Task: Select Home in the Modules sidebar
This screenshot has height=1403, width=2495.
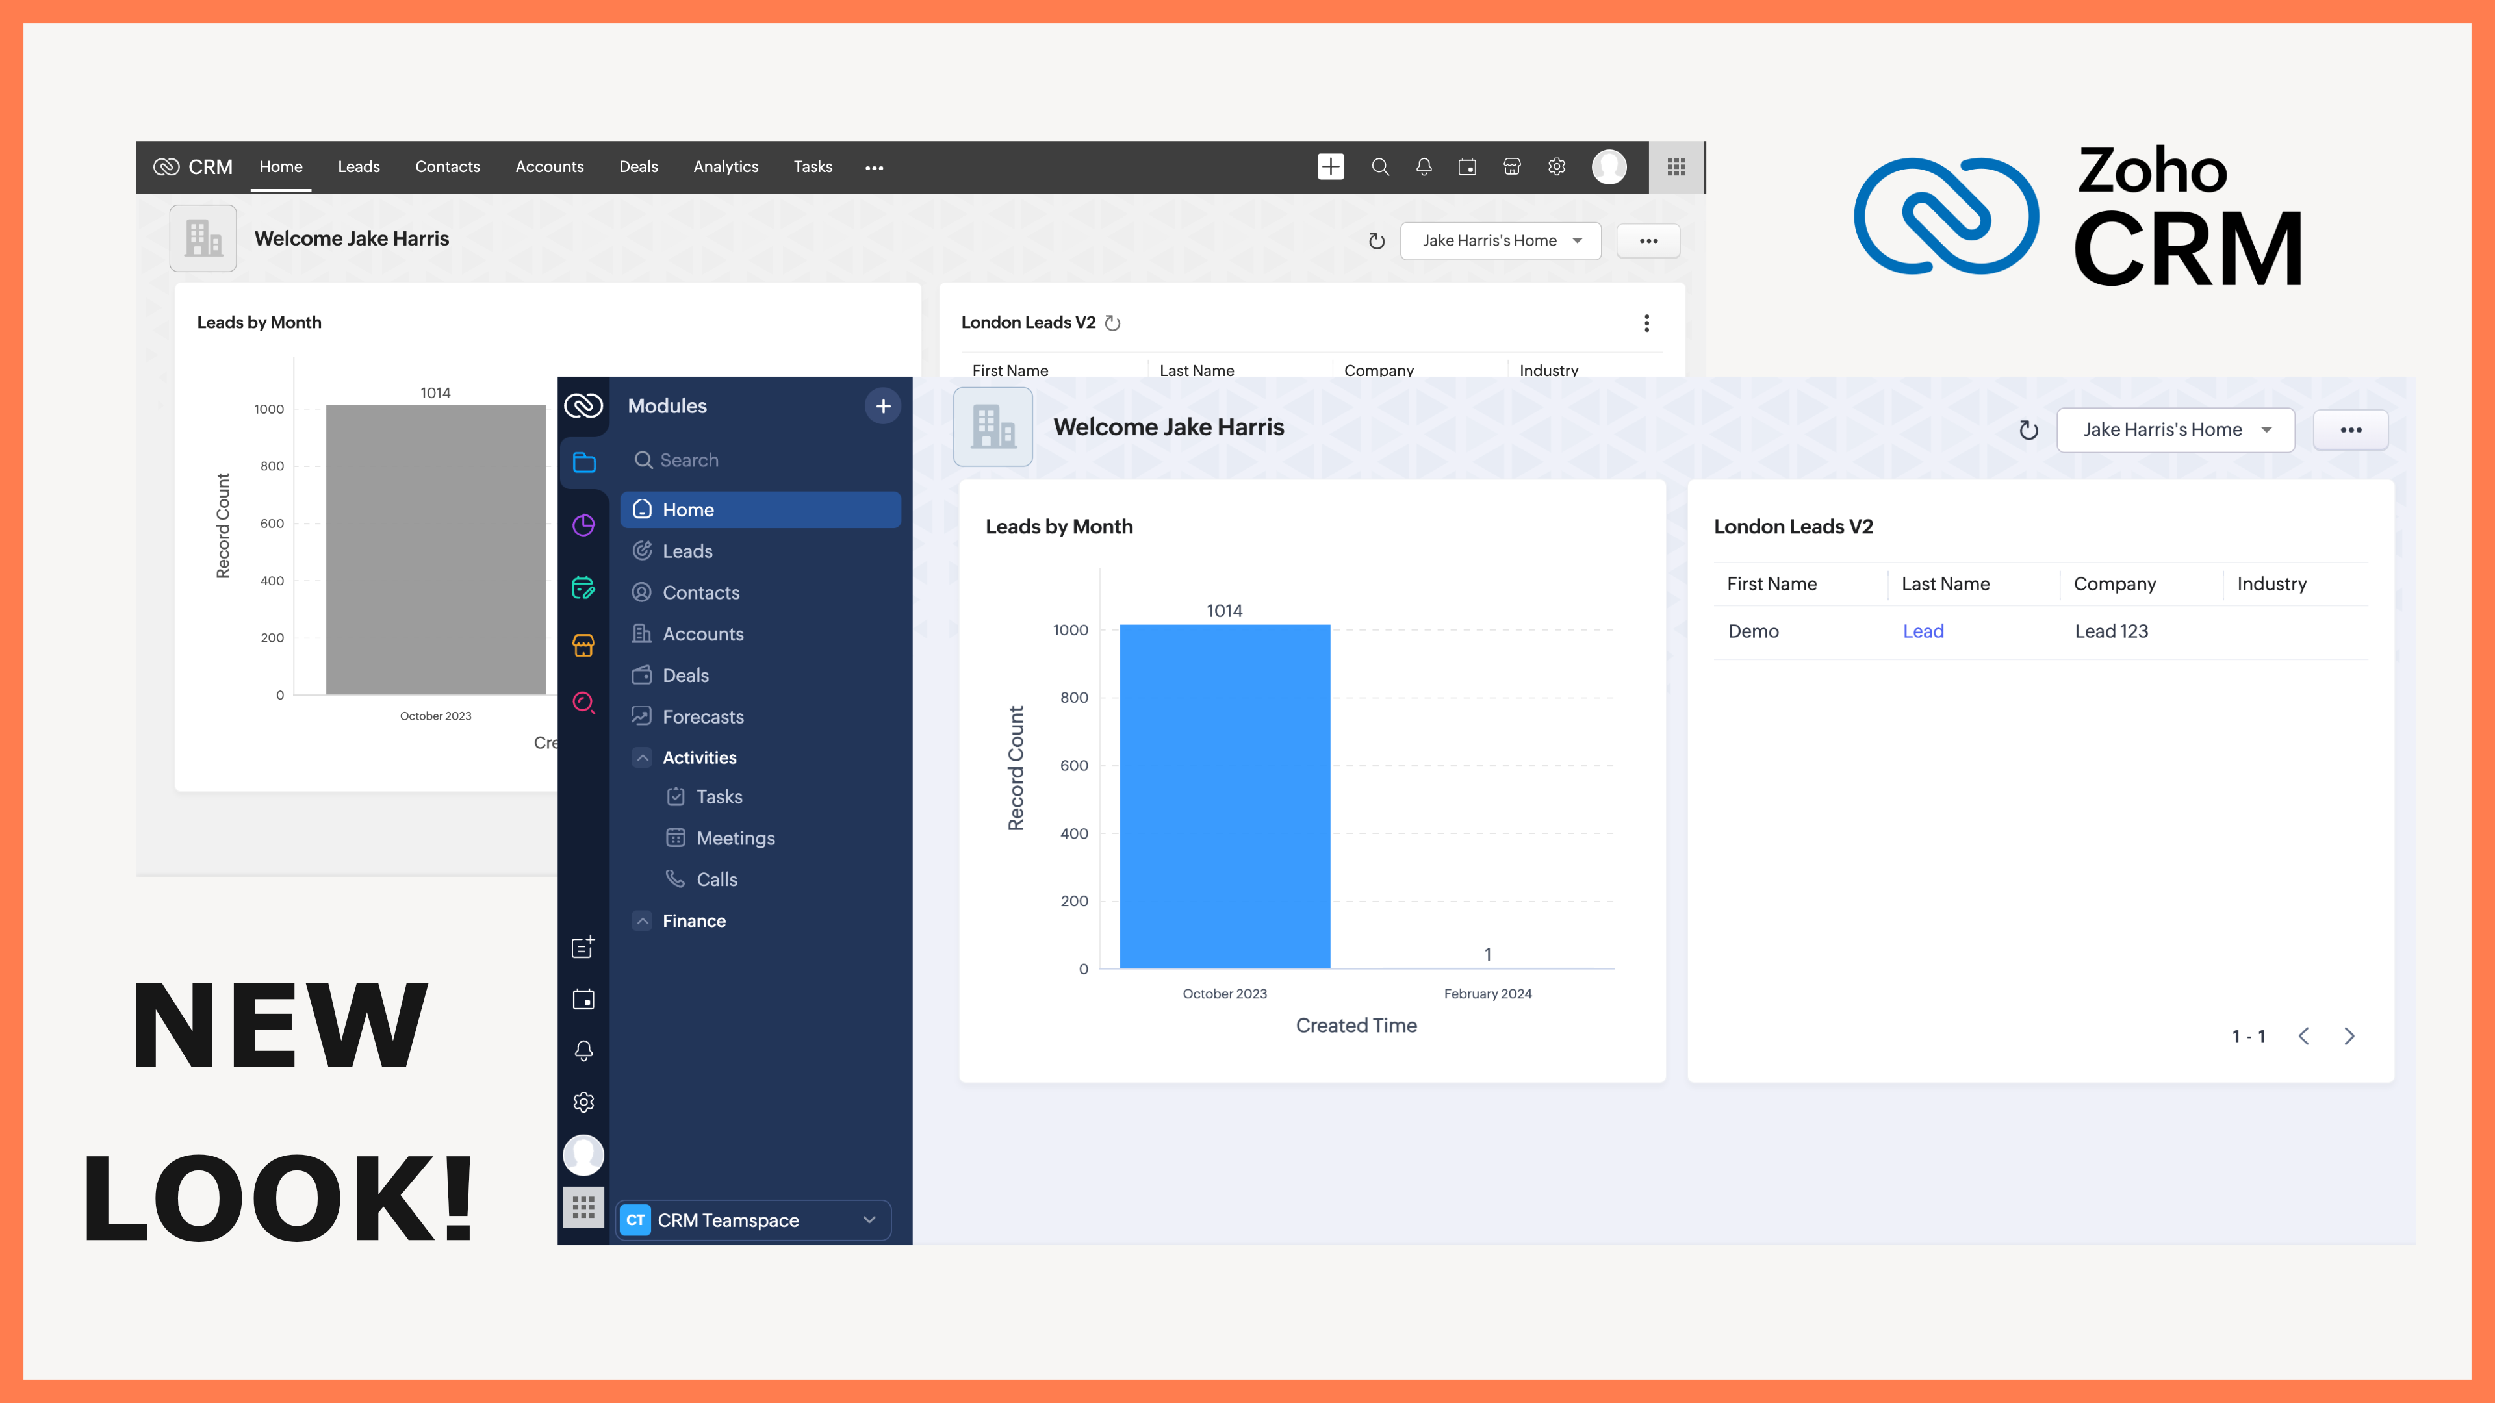Action: point(760,509)
